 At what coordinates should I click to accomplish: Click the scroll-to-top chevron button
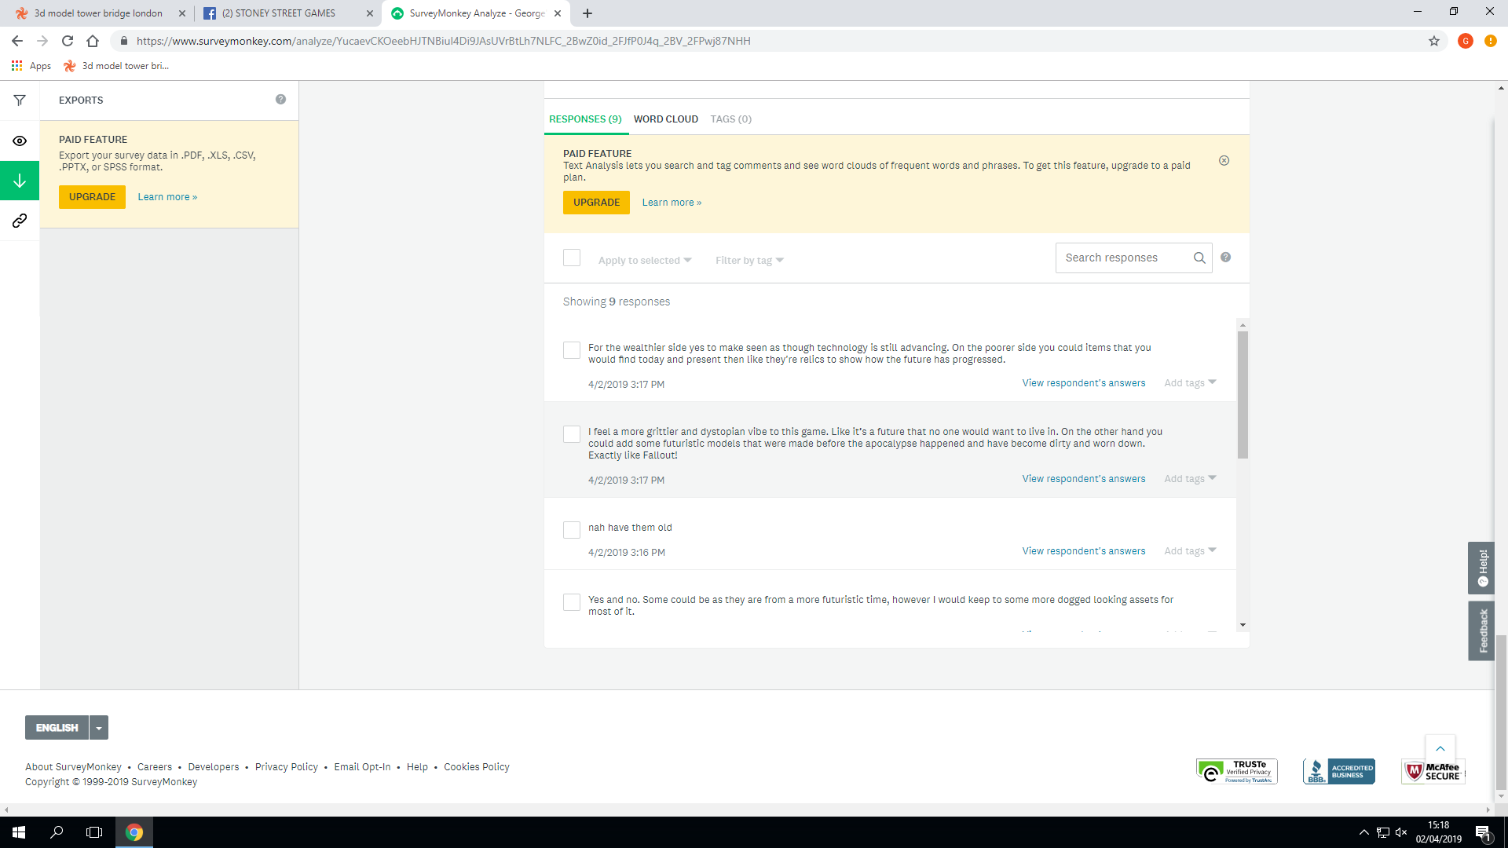[x=1440, y=748]
